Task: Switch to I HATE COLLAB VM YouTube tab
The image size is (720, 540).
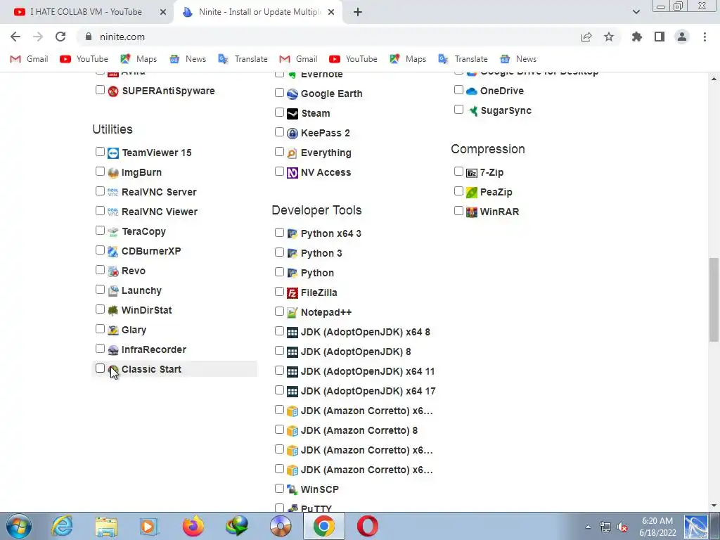Action: click(86, 12)
